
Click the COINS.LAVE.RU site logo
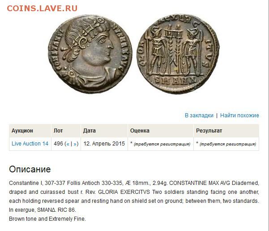point(42,9)
